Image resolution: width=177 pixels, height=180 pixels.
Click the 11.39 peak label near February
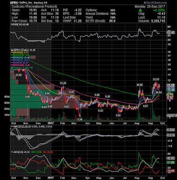[63, 83]
